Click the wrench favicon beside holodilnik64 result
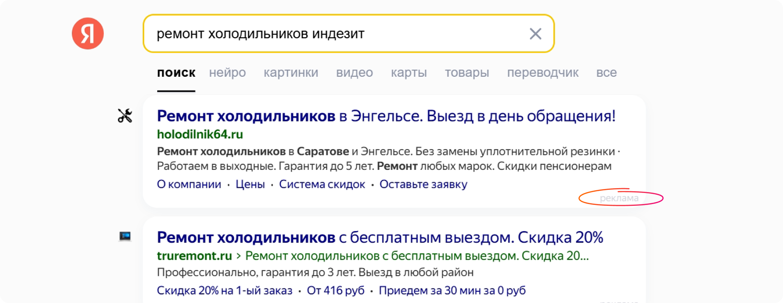Image resolution: width=783 pixels, height=303 pixels. tap(125, 116)
